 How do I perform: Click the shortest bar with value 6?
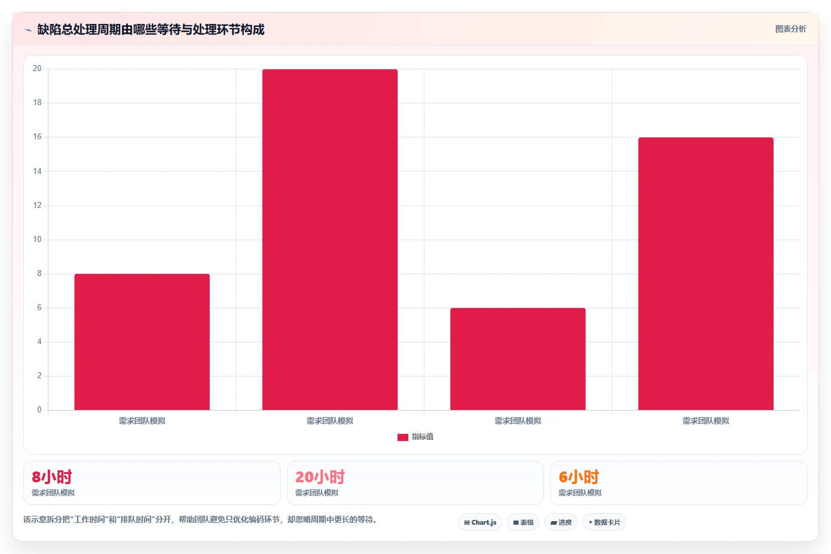(x=518, y=359)
